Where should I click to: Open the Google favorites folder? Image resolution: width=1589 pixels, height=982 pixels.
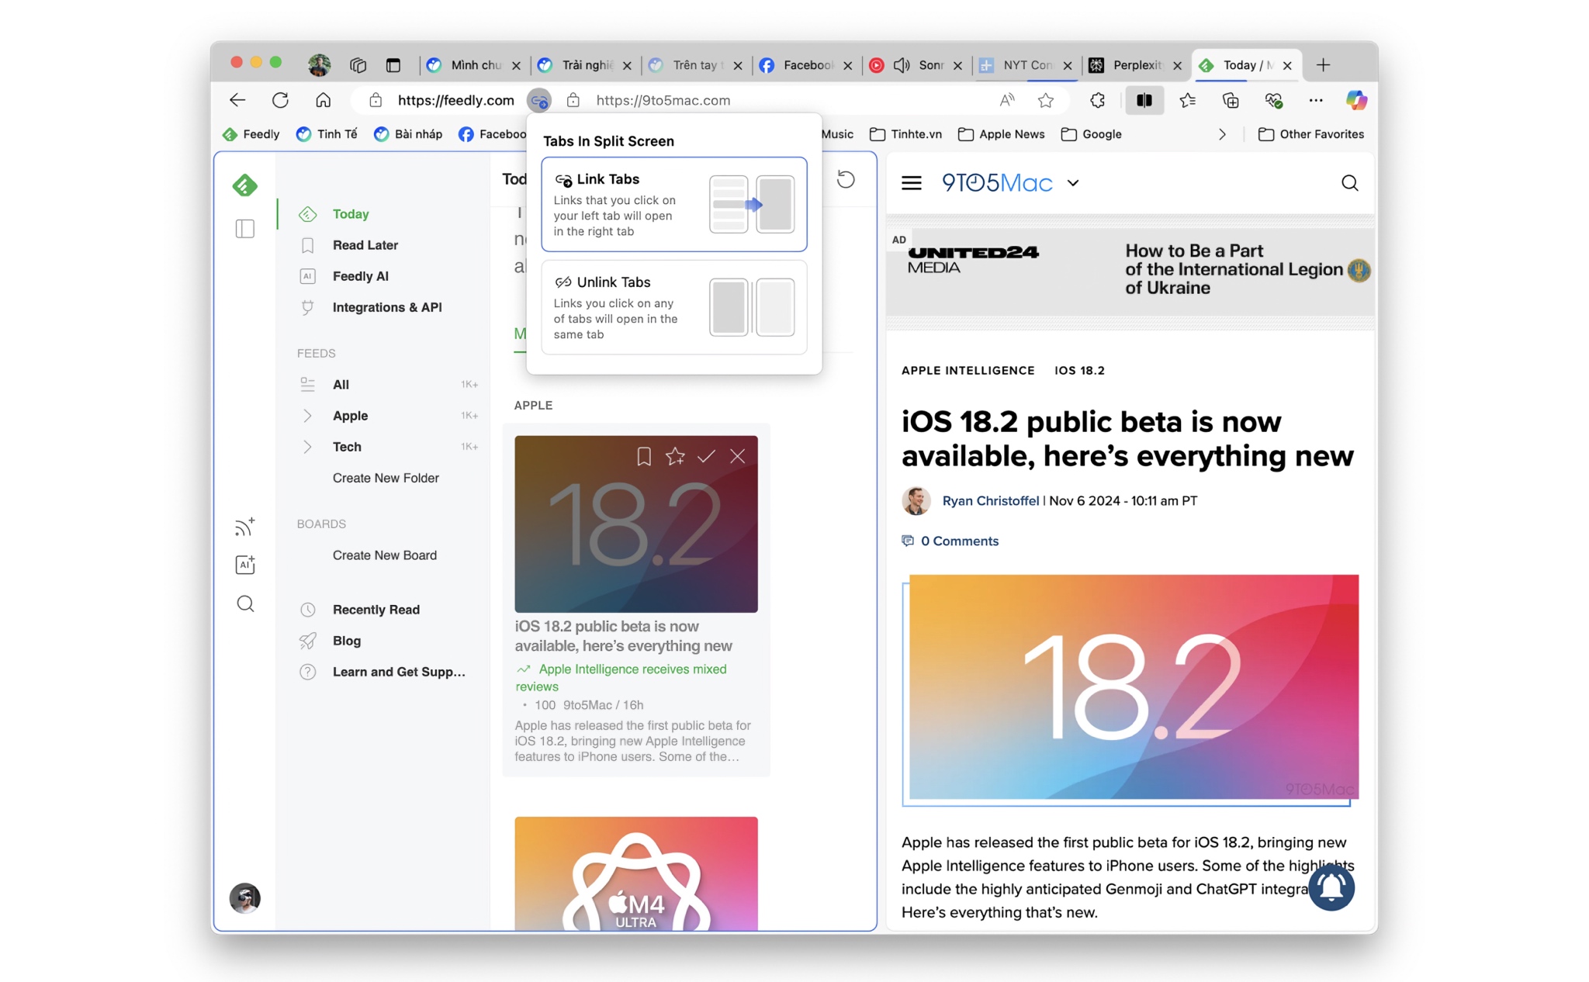click(x=1091, y=134)
